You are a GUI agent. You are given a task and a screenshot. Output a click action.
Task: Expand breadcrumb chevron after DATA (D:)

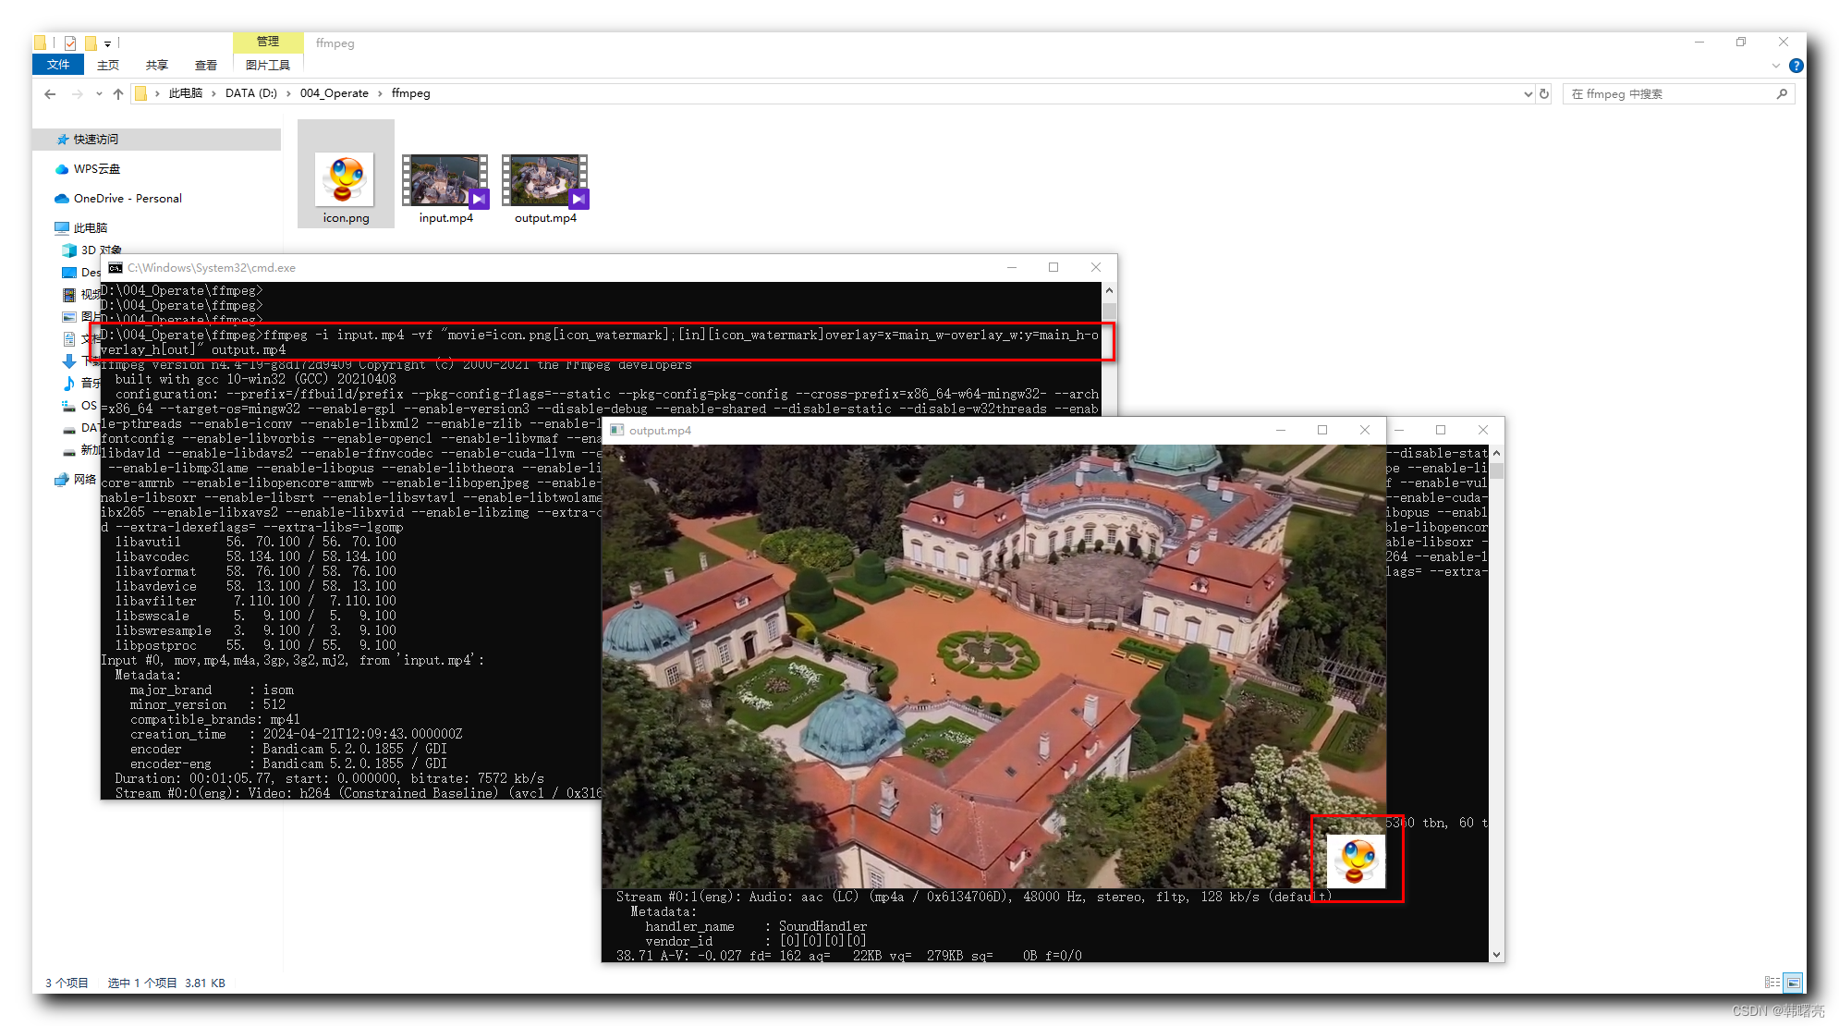tap(288, 93)
